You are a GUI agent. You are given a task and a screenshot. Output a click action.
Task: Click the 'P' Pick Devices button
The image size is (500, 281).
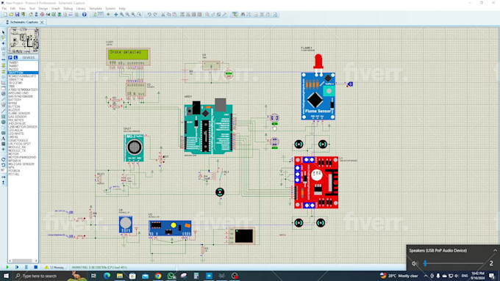10,58
